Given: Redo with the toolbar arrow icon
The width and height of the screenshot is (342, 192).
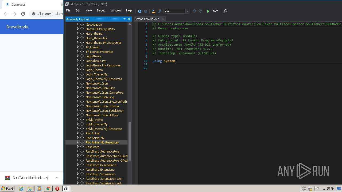Looking at the screenshot, I should (x=200, y=11).
